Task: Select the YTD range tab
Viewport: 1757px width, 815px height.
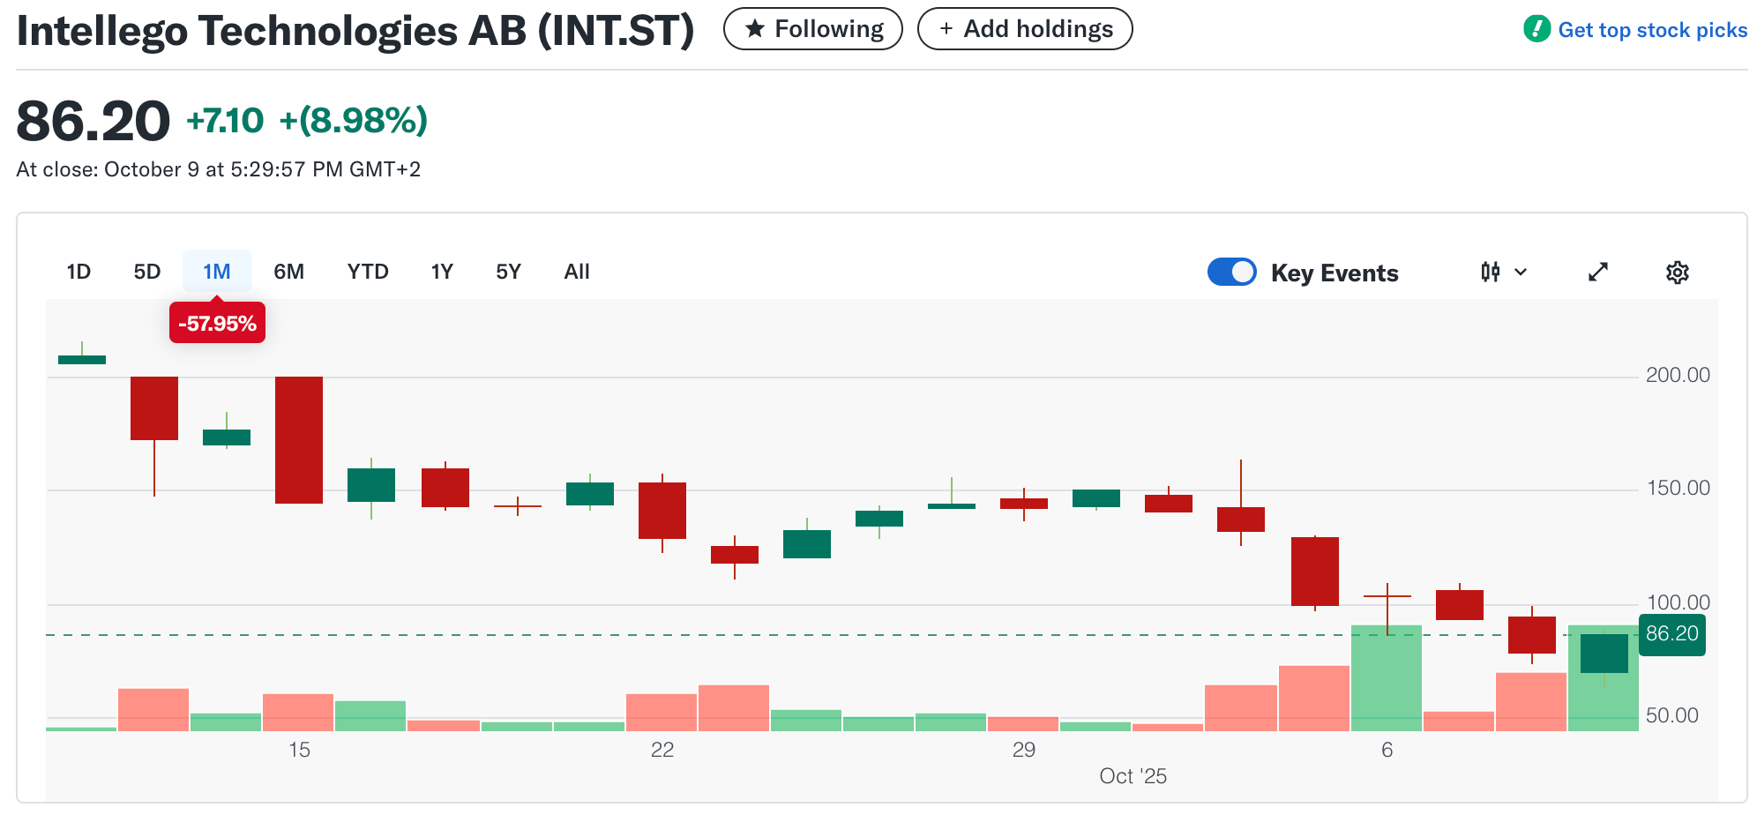Action: click(368, 272)
